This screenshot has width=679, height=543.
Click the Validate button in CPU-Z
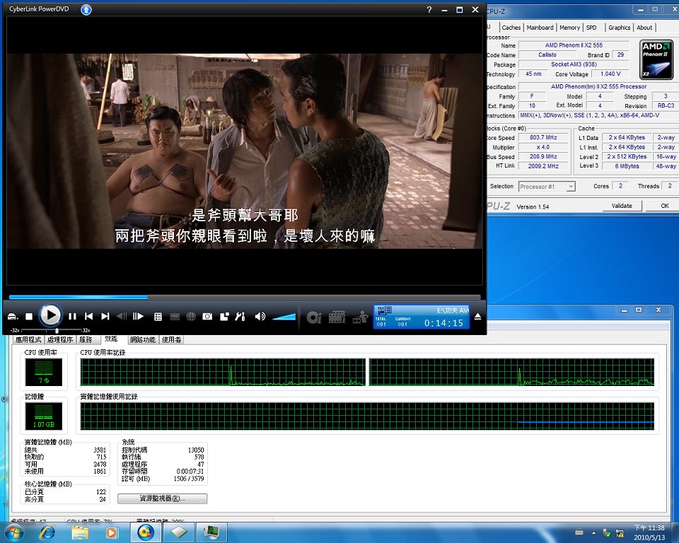pyautogui.click(x=622, y=206)
